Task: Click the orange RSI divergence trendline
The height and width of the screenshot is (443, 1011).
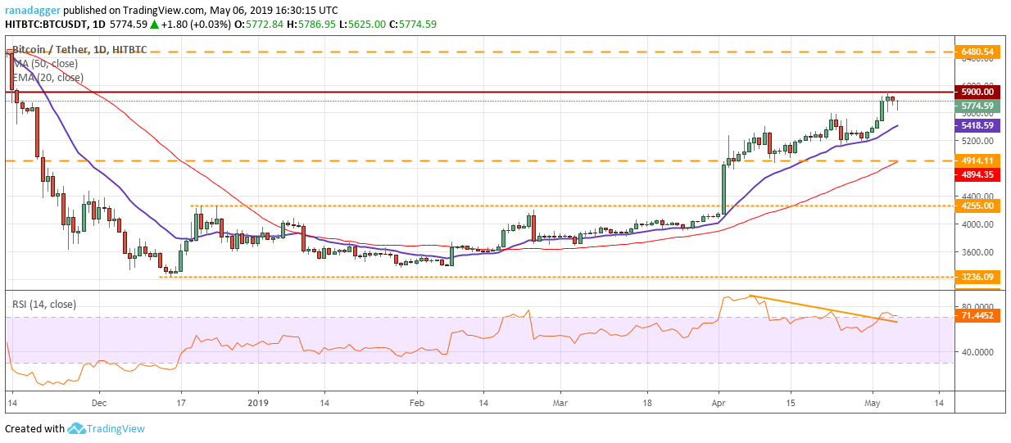Action: pyautogui.click(x=823, y=309)
